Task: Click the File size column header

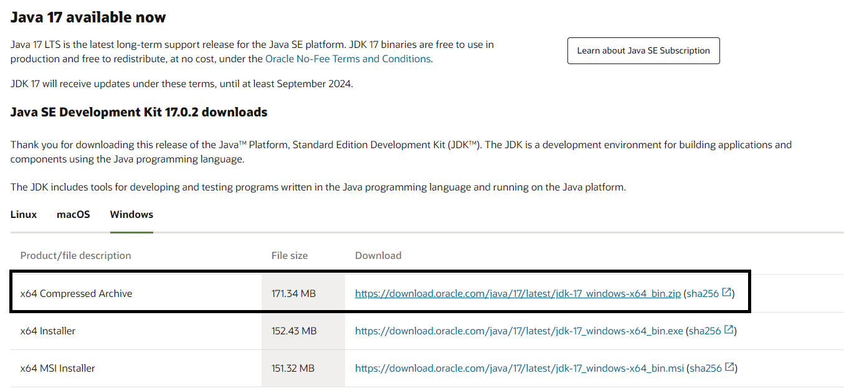Action: click(290, 255)
